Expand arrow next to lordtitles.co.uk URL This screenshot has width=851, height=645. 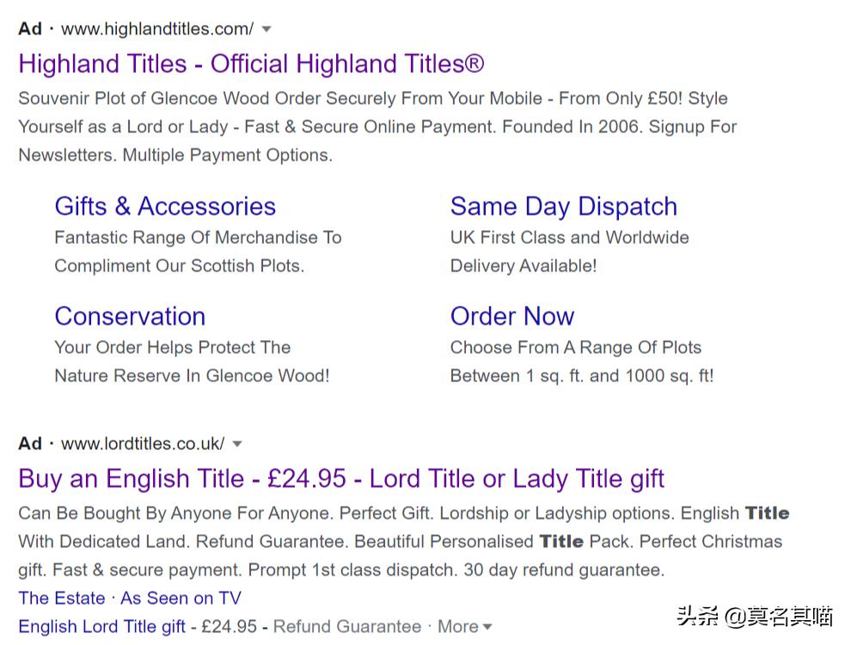pyautogui.click(x=237, y=444)
